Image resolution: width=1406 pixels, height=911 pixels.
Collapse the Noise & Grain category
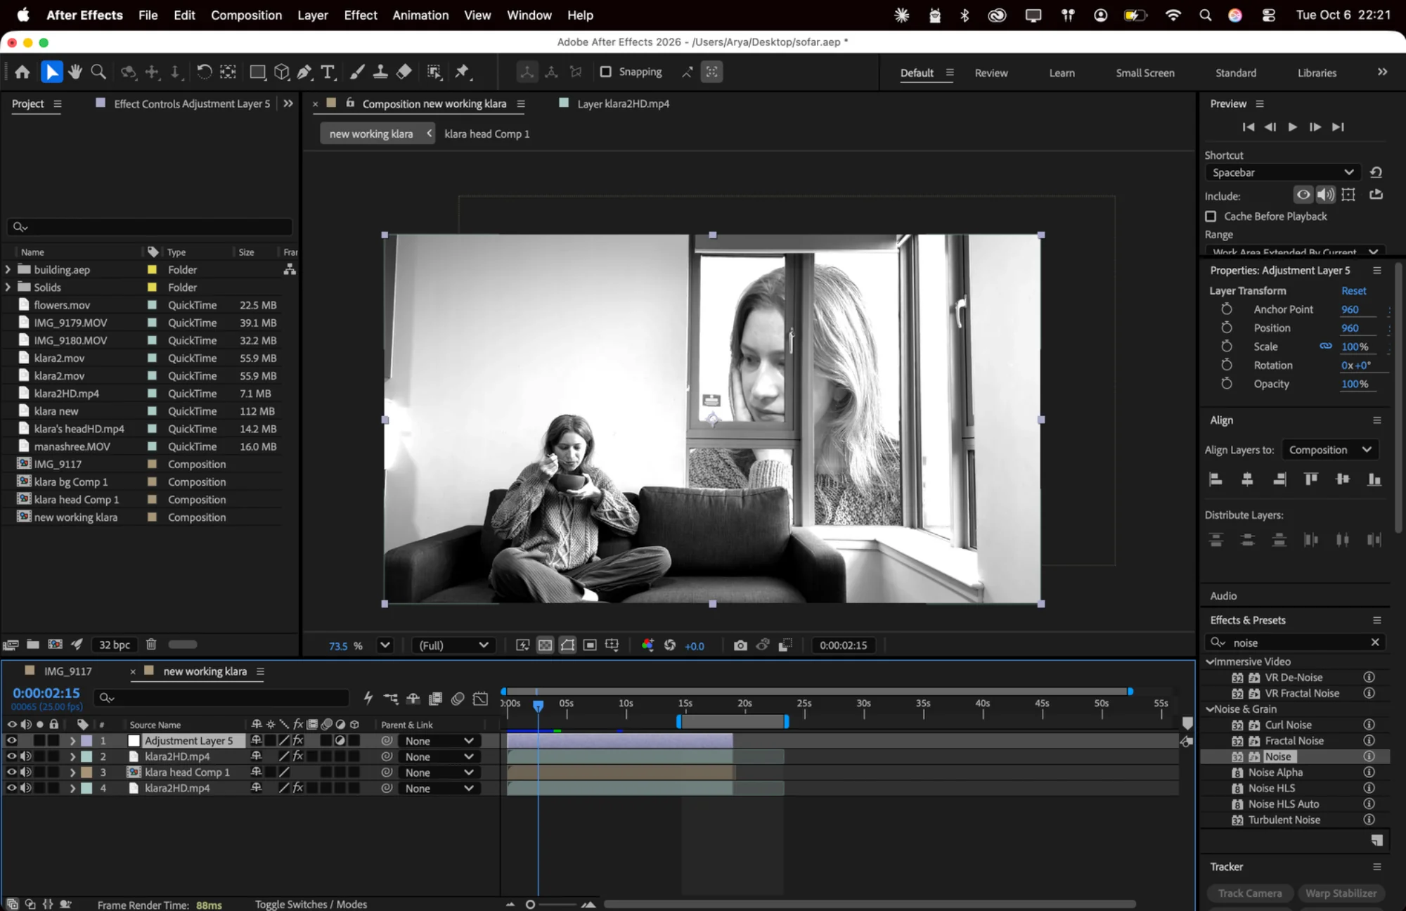(x=1211, y=709)
